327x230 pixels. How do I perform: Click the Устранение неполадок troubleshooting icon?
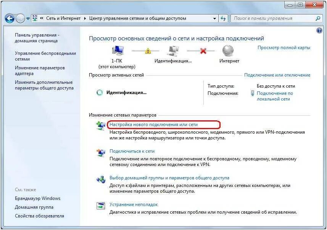pyautogui.click(x=101, y=206)
